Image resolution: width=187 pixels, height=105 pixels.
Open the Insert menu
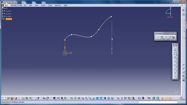point(43,5)
